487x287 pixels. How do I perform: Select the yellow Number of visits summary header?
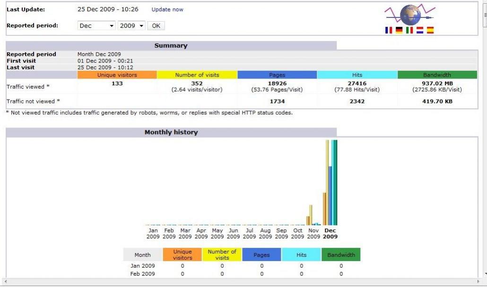[x=197, y=75]
